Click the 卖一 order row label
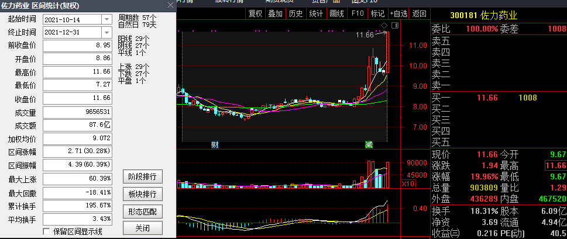The width and height of the screenshot is (567, 239). (441, 86)
